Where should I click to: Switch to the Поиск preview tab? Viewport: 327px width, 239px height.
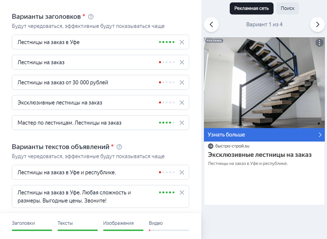(287, 8)
